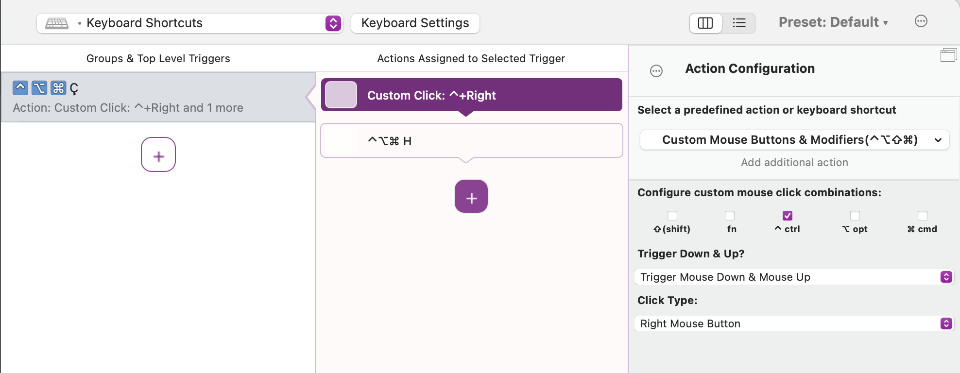Click the option key icon in the trigger
This screenshot has width=960, height=373.
[39, 88]
